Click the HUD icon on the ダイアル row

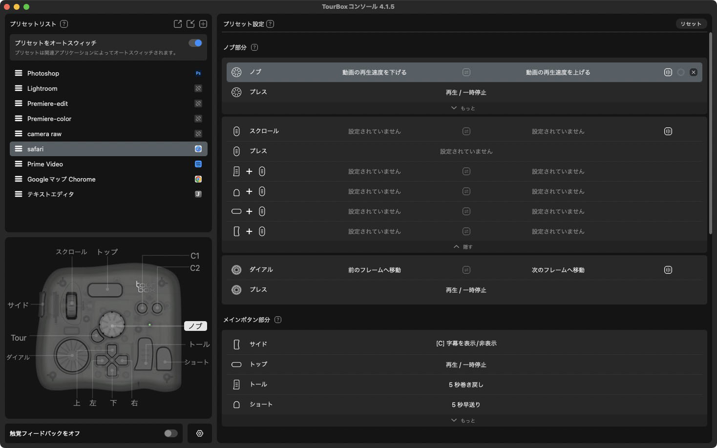click(668, 269)
